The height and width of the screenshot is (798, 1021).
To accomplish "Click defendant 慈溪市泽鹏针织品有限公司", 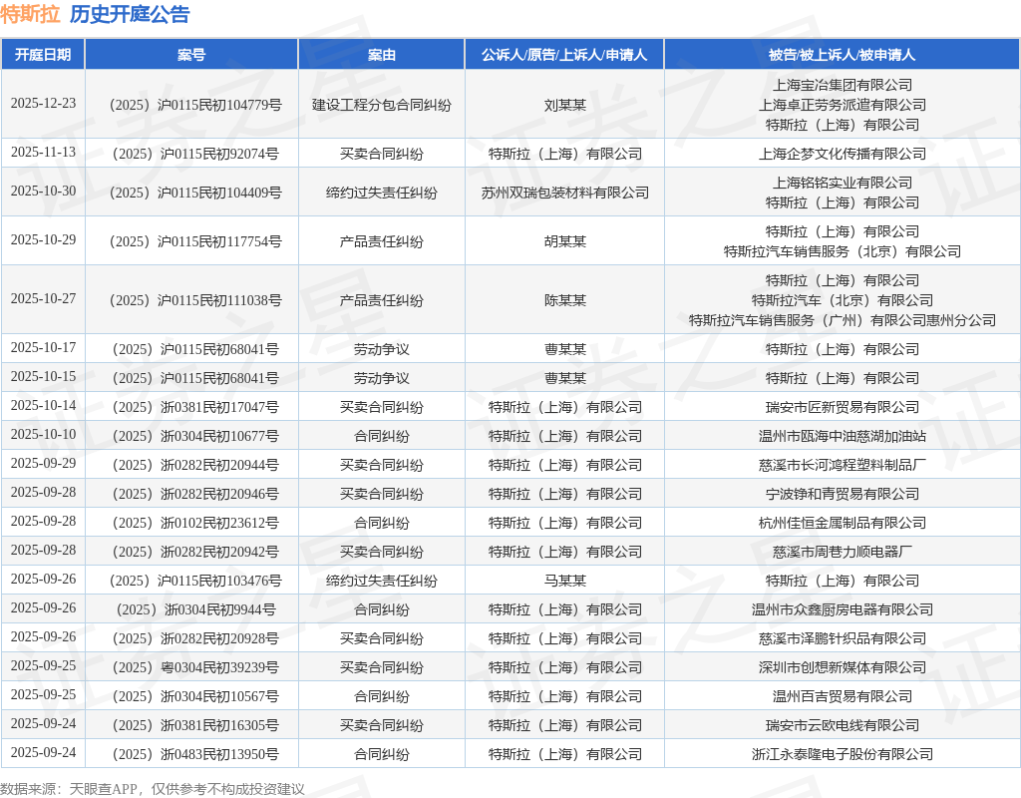I will [842, 638].
